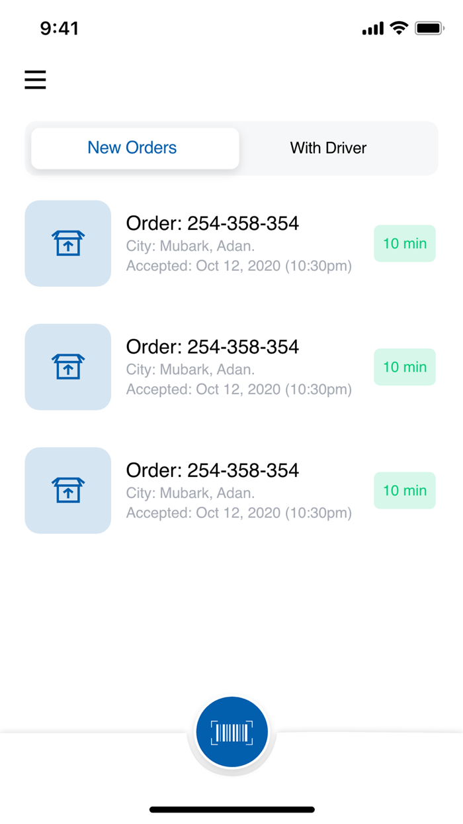Select the New Orders tab
Viewport: 463px width, 824px height.
(132, 148)
